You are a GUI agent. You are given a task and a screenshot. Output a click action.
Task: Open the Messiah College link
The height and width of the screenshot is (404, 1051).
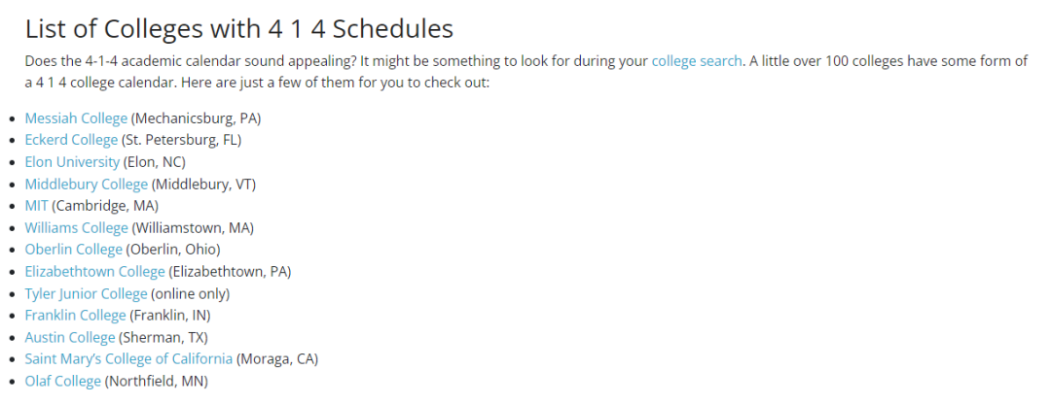point(76,118)
